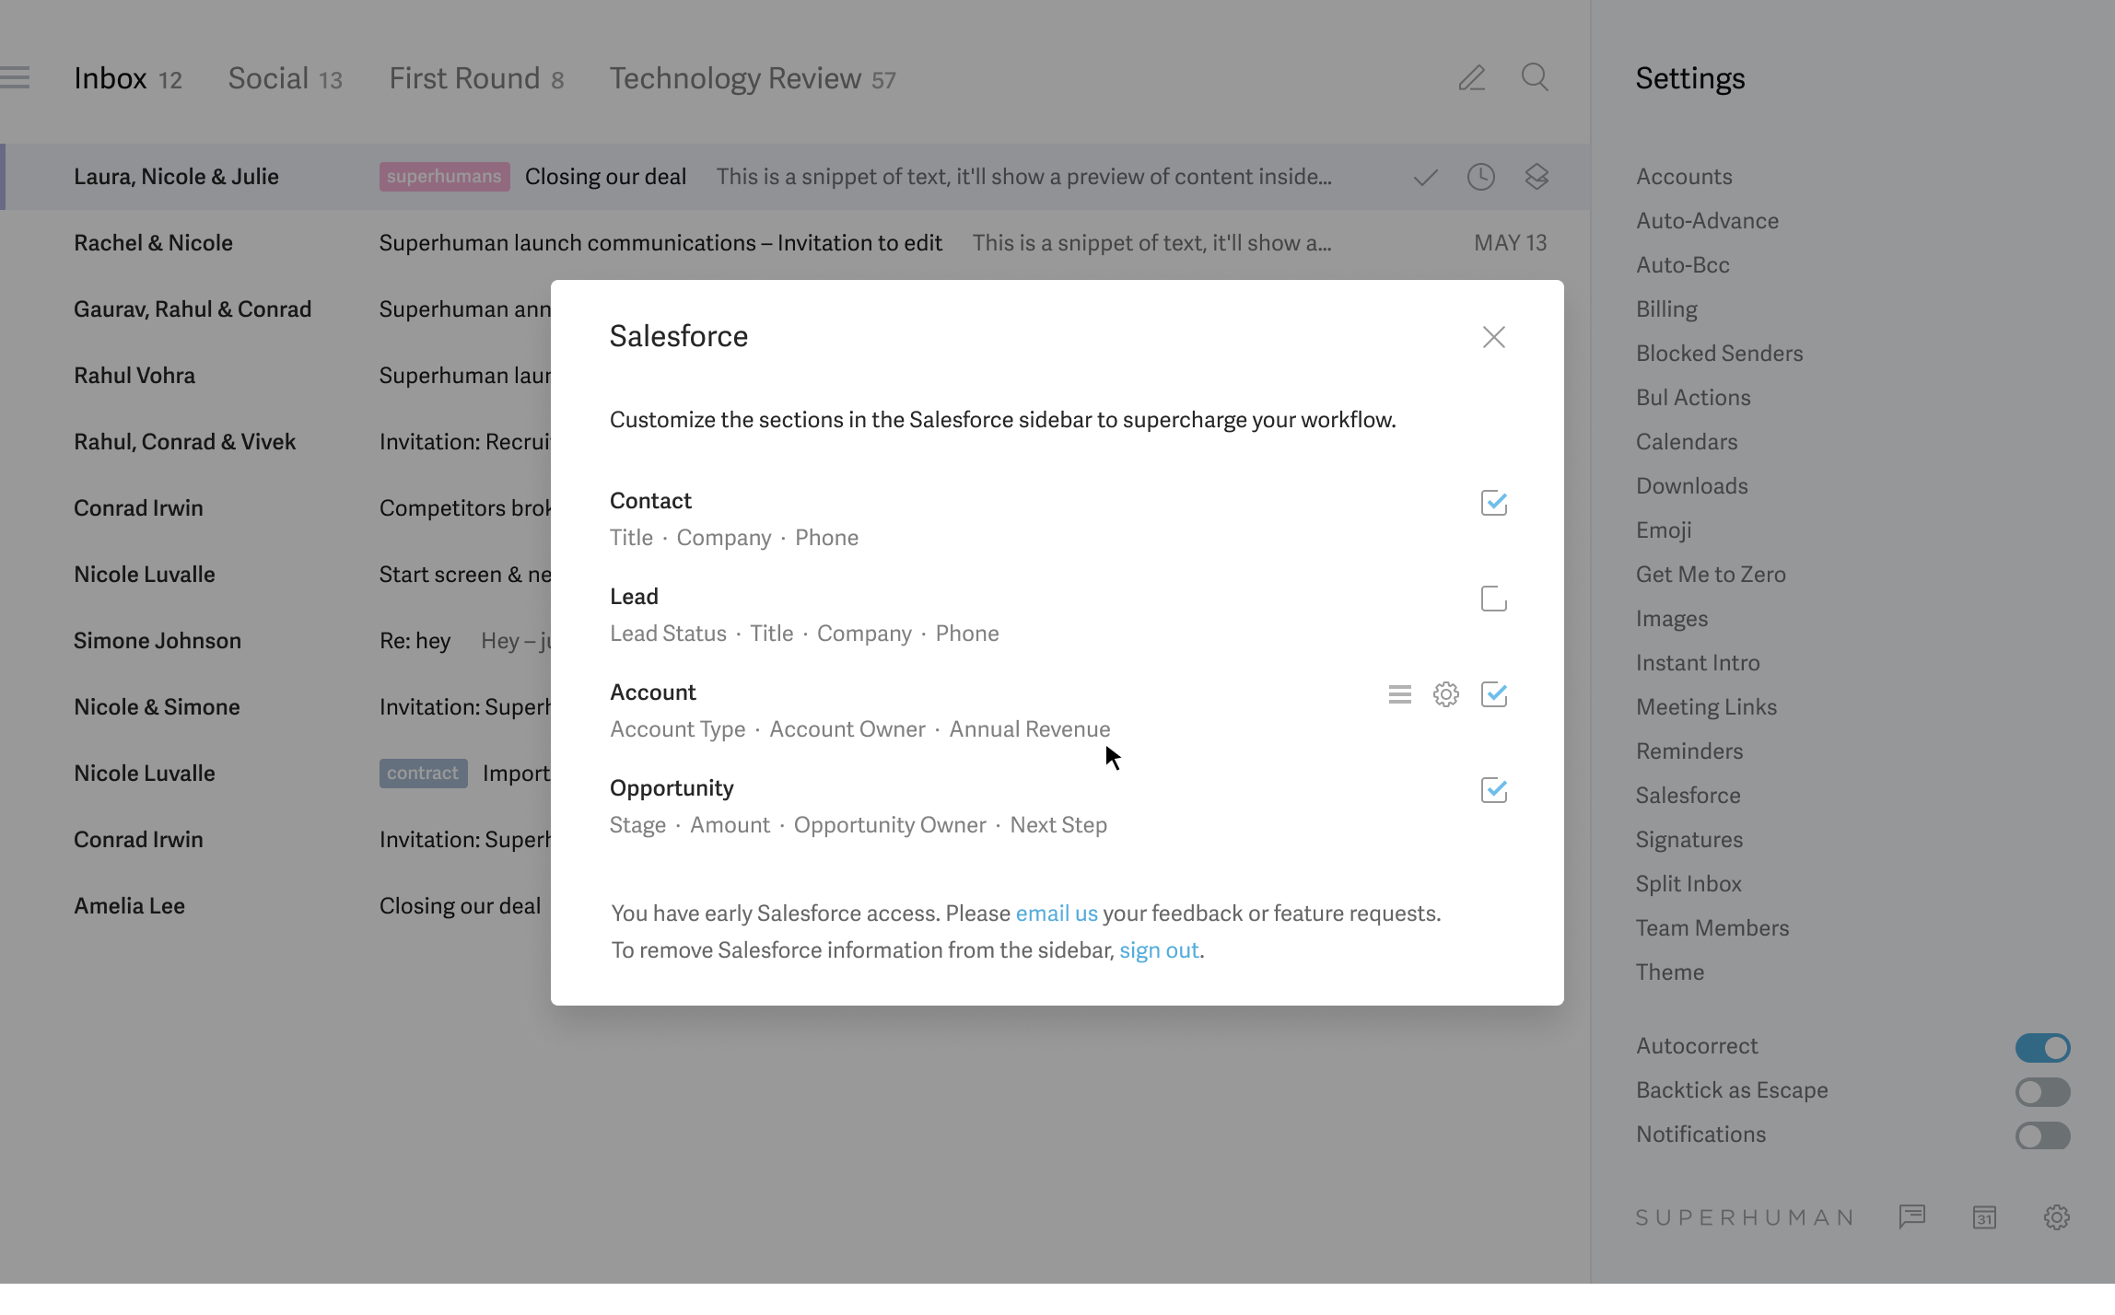
Task: Open Simone Johnson Re: hey email
Action: tap(276, 641)
